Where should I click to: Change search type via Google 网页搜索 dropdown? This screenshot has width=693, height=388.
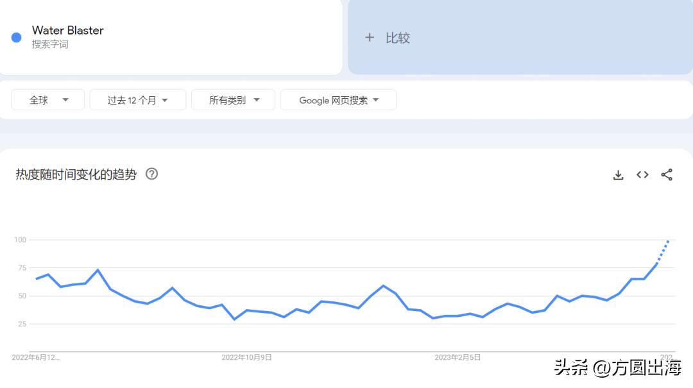click(338, 99)
